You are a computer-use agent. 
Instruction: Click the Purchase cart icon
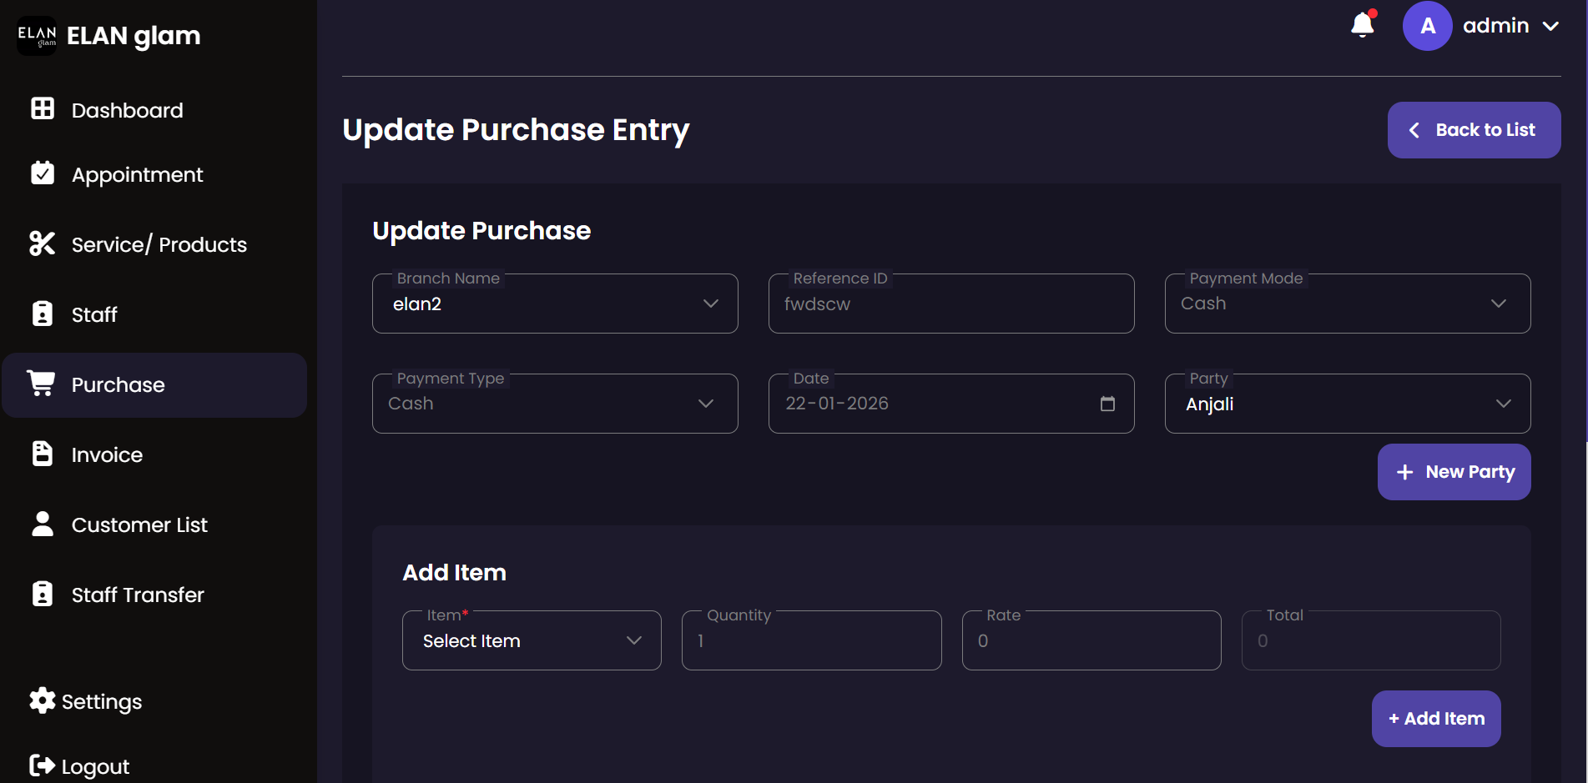pos(41,383)
